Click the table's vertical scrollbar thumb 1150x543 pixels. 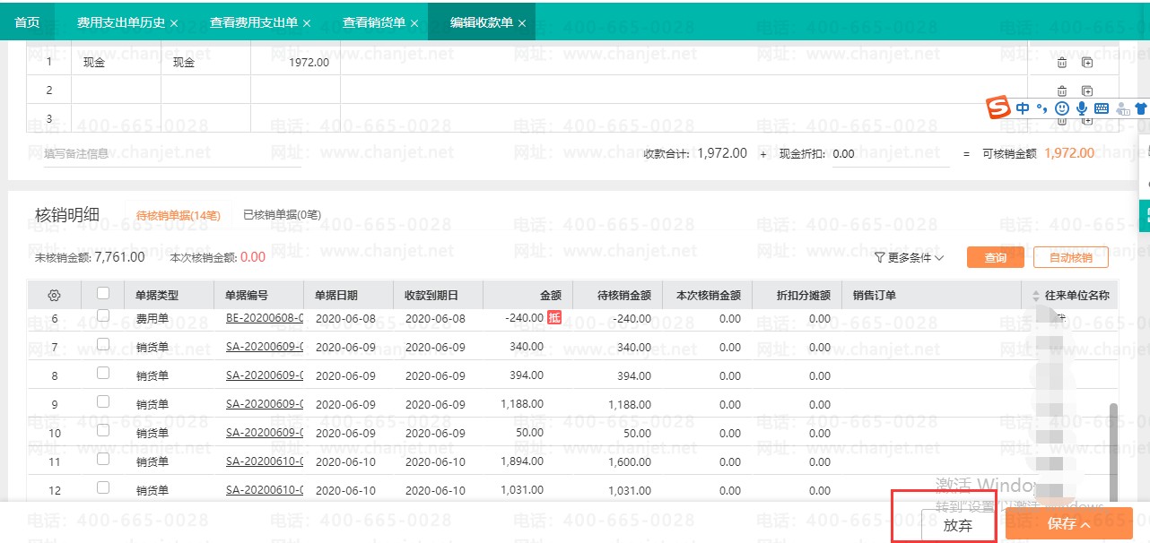(1114, 448)
